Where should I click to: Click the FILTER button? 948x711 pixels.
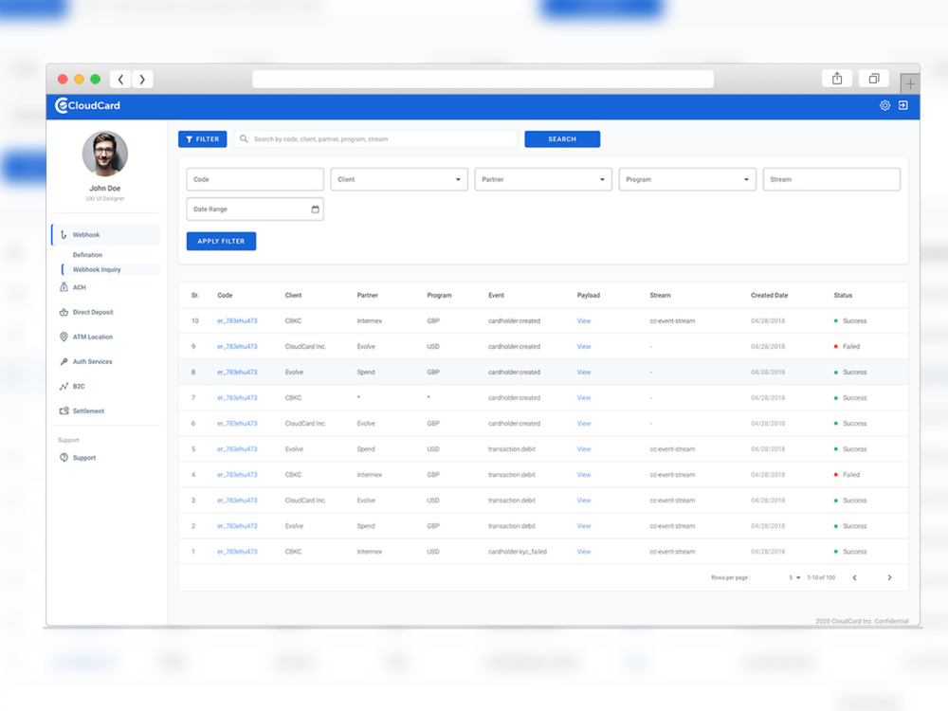tap(203, 139)
